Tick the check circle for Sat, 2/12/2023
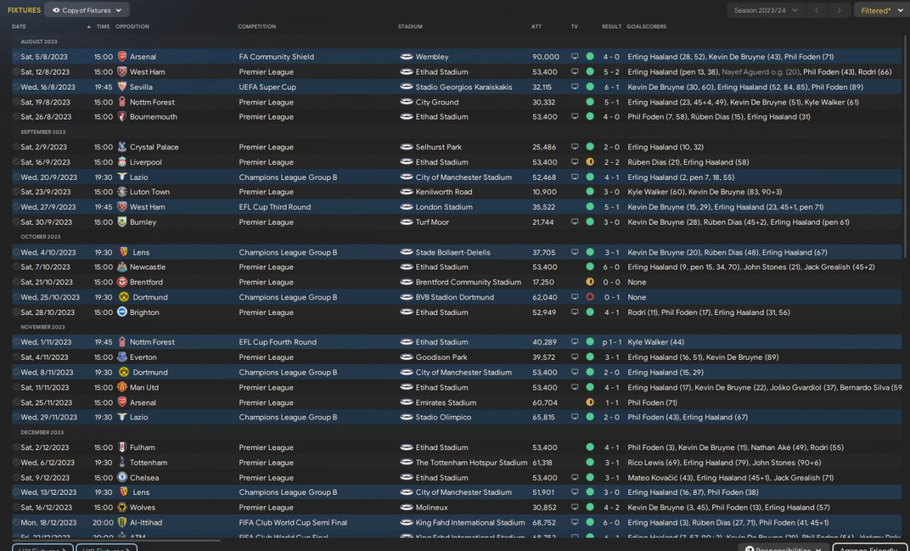This screenshot has height=551, width=910. coord(16,448)
